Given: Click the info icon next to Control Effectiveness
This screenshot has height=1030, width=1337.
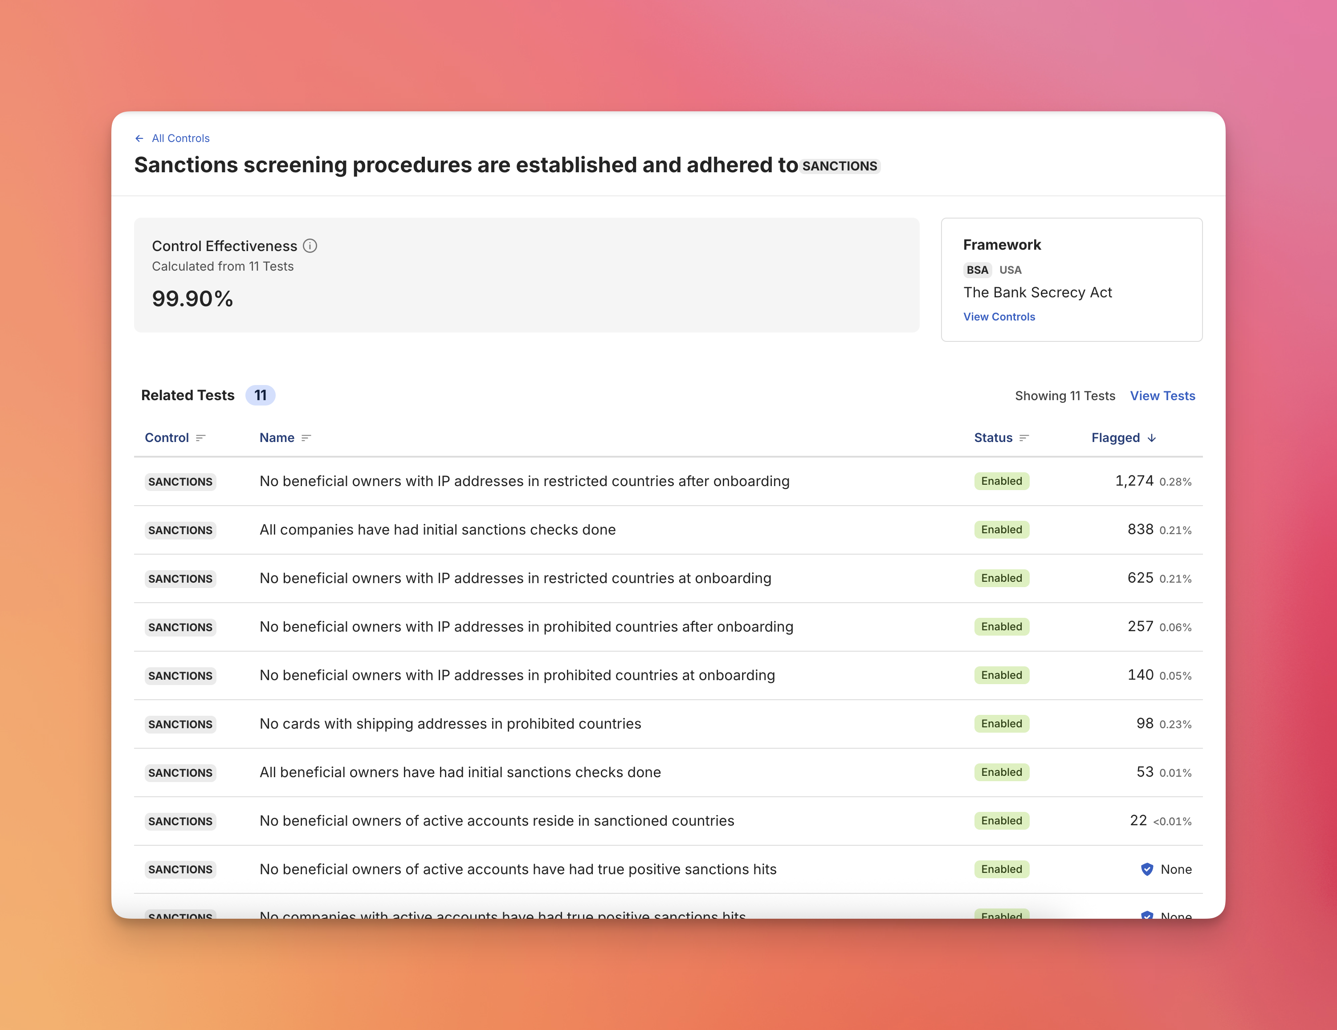Looking at the screenshot, I should point(310,246).
